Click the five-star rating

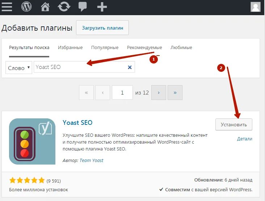click(27, 180)
